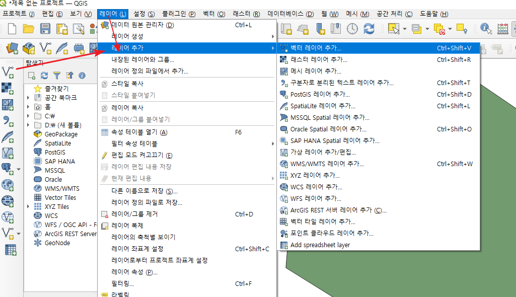The image size is (516, 297).
Task: Click the New Shapefile Layer toolbar icon
Action: coord(45,48)
